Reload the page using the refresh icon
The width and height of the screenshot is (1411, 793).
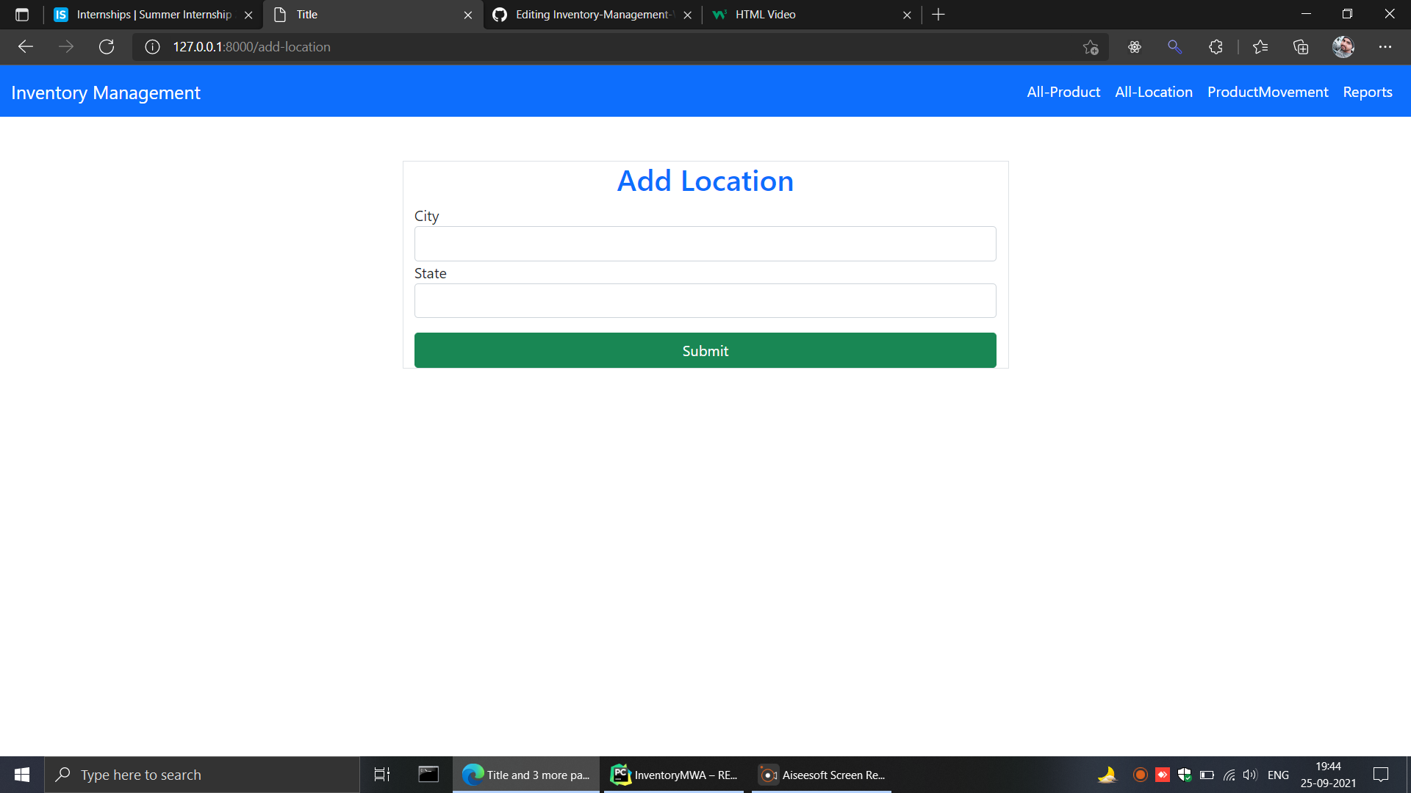pyautogui.click(x=107, y=46)
